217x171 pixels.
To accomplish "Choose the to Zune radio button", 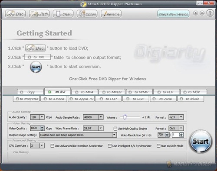I will (x=154, y=99).
